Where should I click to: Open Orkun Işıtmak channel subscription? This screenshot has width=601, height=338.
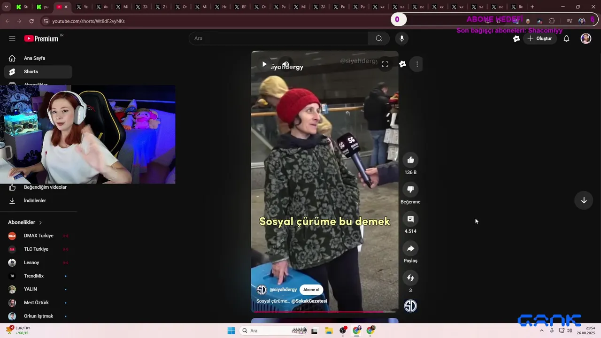pos(38,316)
